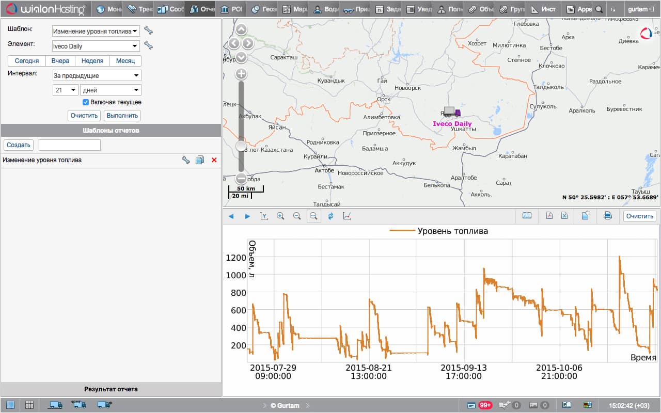The width and height of the screenshot is (661, 413).
Task: Click the map zoom slider handle
Action: click(x=241, y=146)
